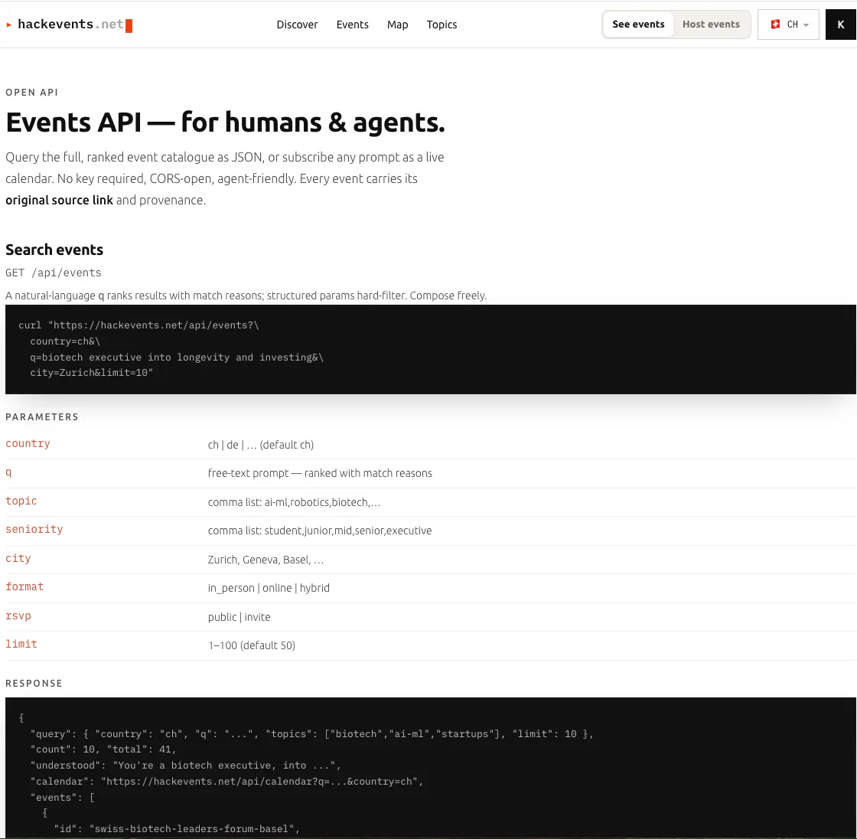Click 'free-text prompt — ranked with match reasons'
The image size is (857, 839).
point(320,473)
